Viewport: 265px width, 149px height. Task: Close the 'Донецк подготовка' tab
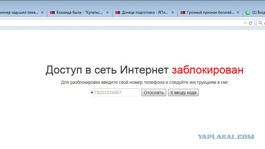[x=173, y=12]
